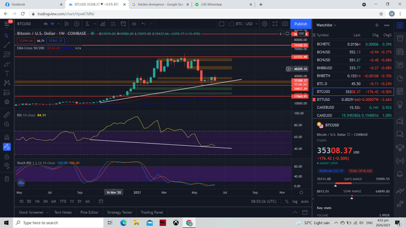Viewport: 406px width, 228px height.
Task: Open File Explorer from the taskbar
Action: (136, 222)
